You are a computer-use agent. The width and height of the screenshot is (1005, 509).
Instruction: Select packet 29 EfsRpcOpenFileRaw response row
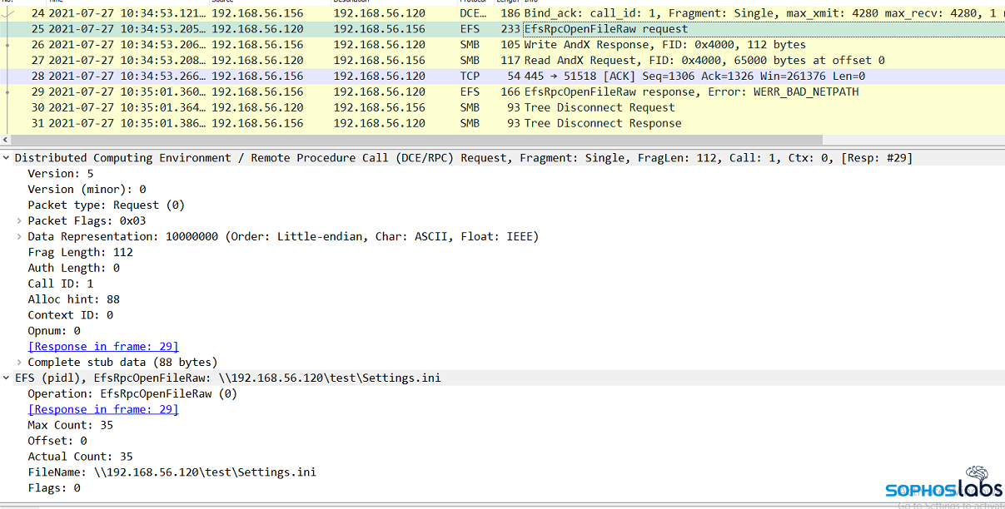pyautogui.click(x=502, y=92)
